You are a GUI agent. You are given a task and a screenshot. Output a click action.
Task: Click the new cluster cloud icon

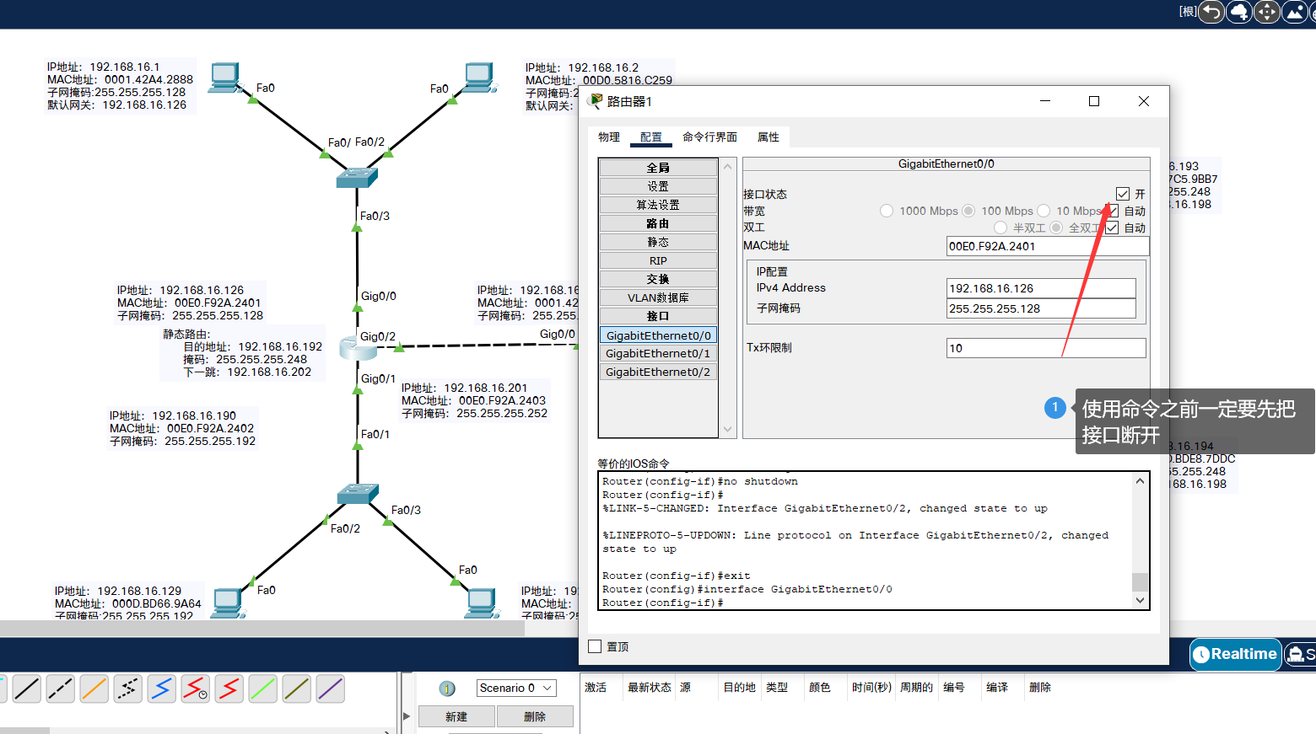(x=1238, y=12)
